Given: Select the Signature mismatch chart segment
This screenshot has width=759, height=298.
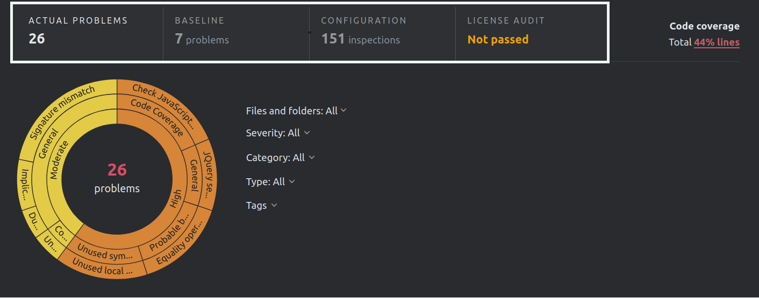Looking at the screenshot, I should point(62,112).
